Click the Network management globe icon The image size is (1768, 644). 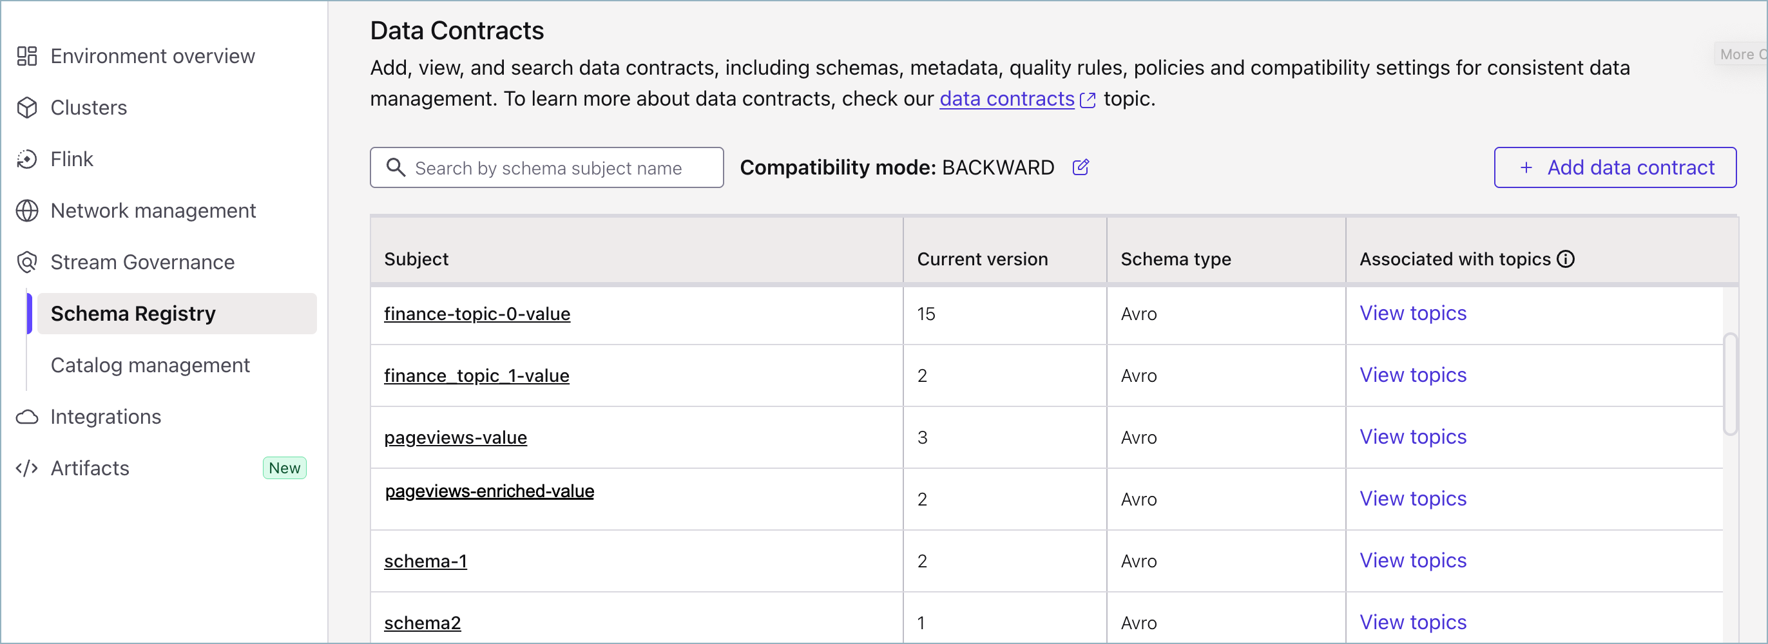[27, 211]
